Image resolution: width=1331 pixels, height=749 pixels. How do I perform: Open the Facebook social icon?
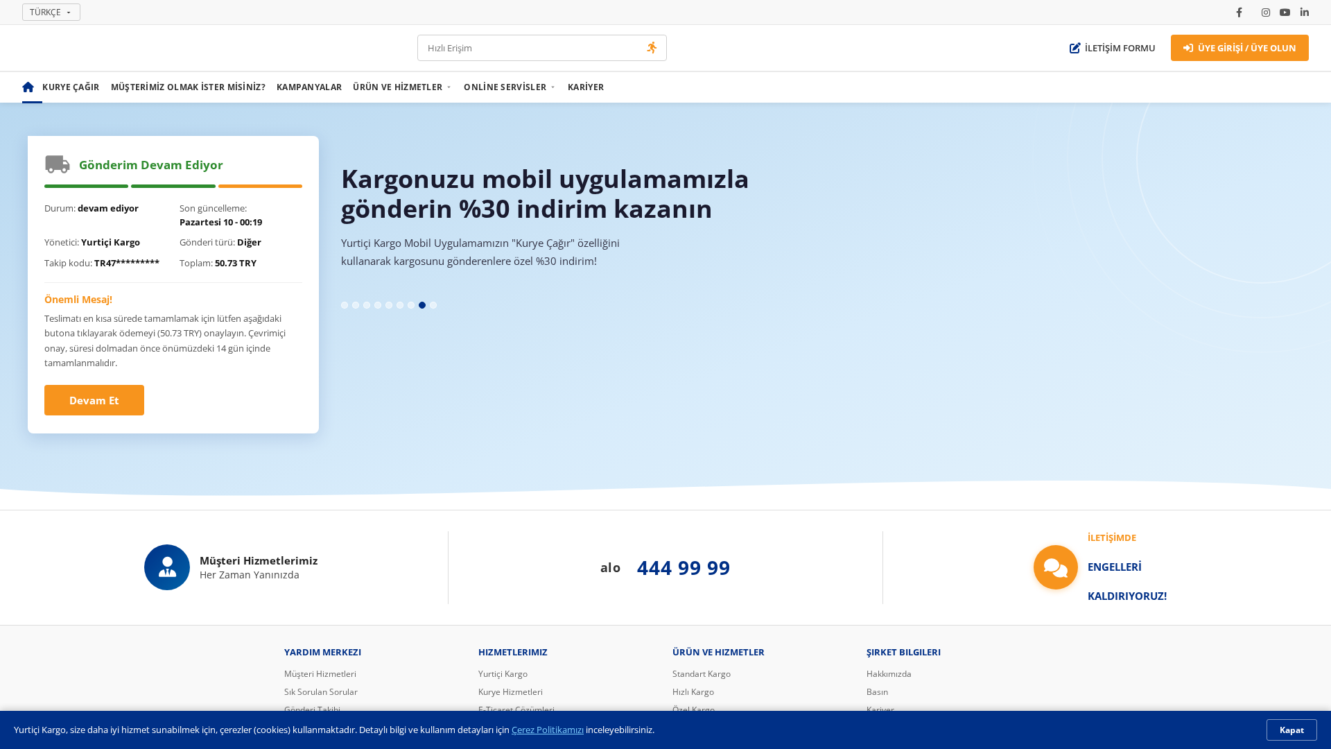pyautogui.click(x=1239, y=12)
